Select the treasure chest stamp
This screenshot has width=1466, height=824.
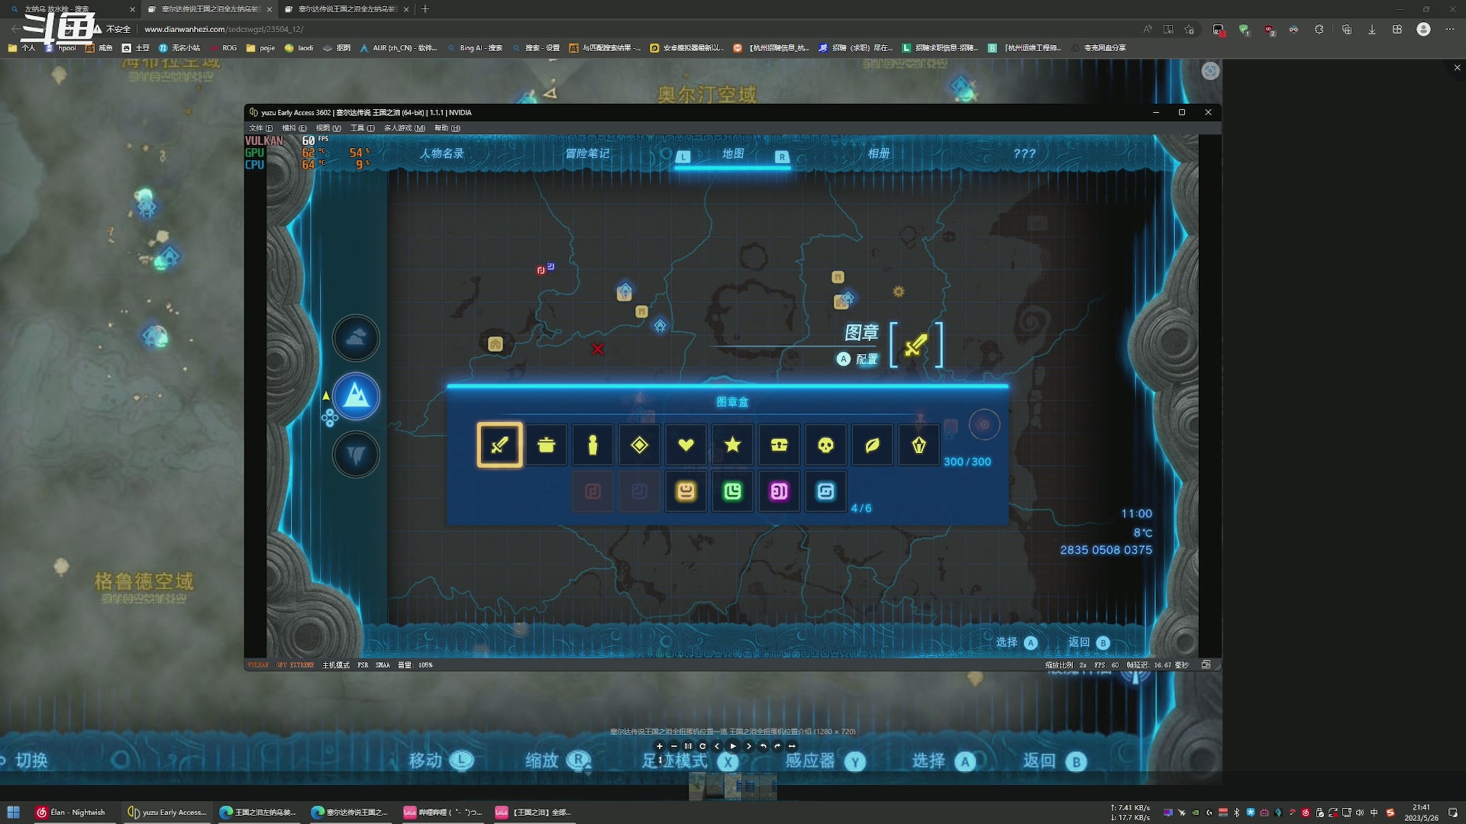point(780,445)
